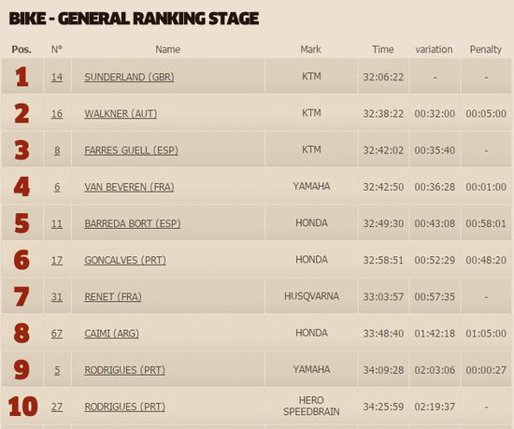
Task: Click bib number 14 link
Action: click(57, 77)
